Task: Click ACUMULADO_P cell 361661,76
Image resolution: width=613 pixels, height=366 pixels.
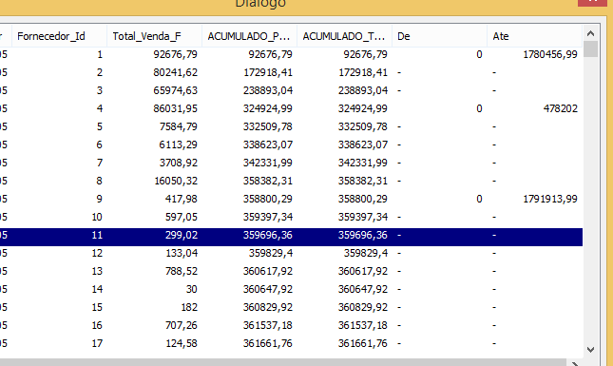Action: coord(268,343)
